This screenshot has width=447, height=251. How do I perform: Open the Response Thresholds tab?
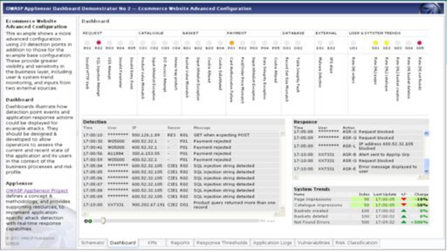point(222,243)
